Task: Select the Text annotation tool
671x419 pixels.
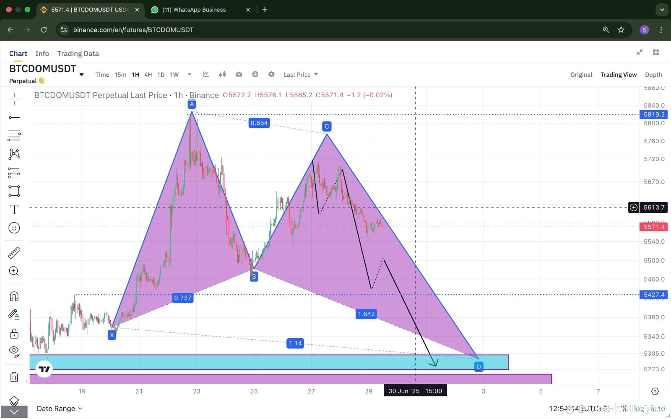Action: (14, 209)
